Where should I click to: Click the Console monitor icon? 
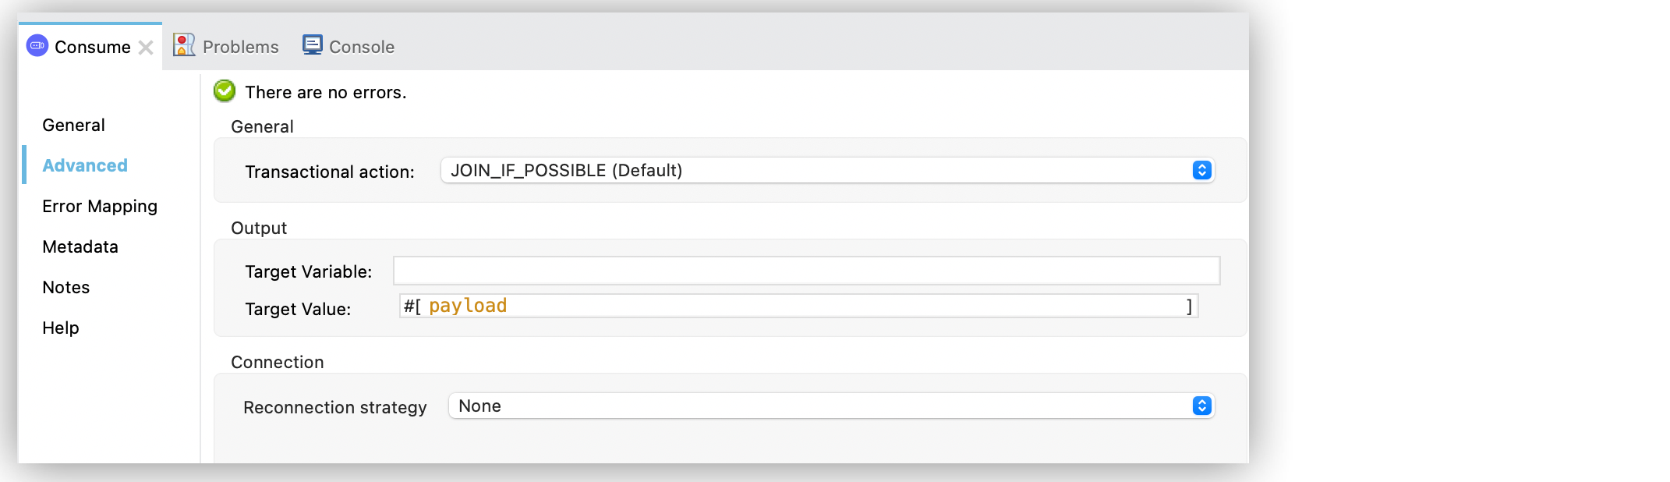[x=313, y=45]
